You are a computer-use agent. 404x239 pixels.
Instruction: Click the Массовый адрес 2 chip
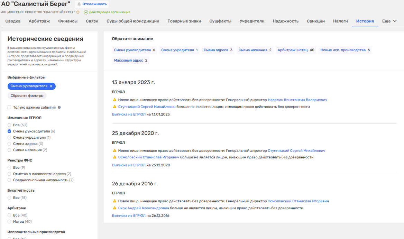click(x=131, y=61)
